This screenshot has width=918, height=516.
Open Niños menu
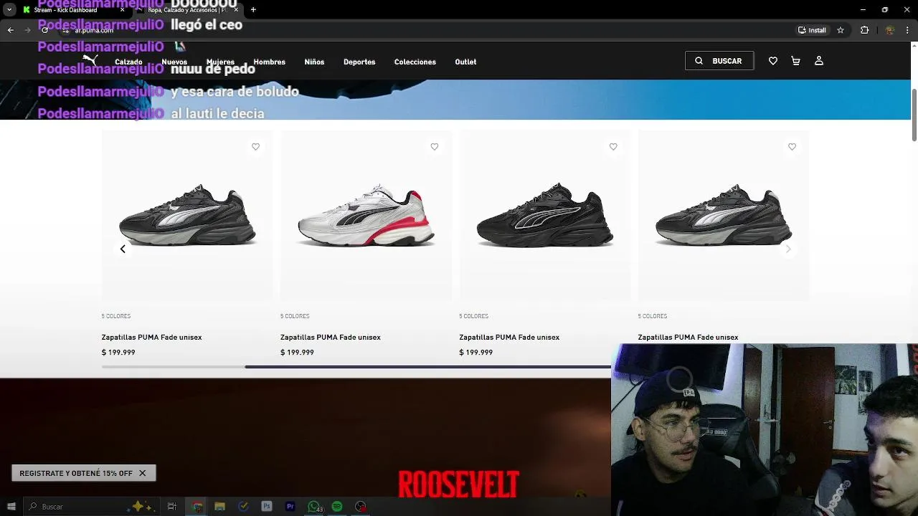pos(314,62)
